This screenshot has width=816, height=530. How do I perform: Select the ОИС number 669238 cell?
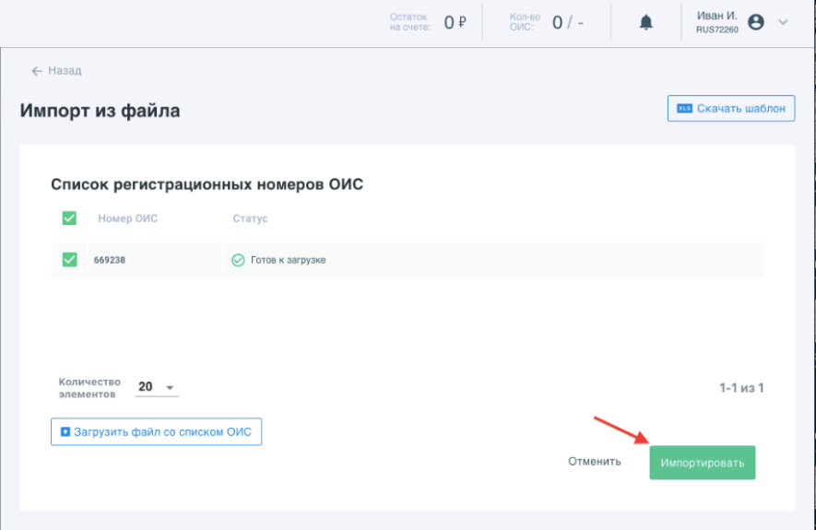pyautogui.click(x=110, y=260)
